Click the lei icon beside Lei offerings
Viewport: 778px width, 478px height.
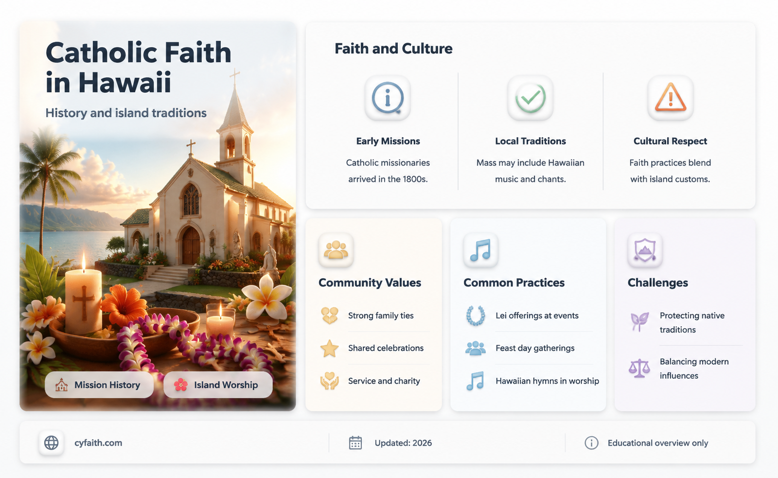(476, 316)
